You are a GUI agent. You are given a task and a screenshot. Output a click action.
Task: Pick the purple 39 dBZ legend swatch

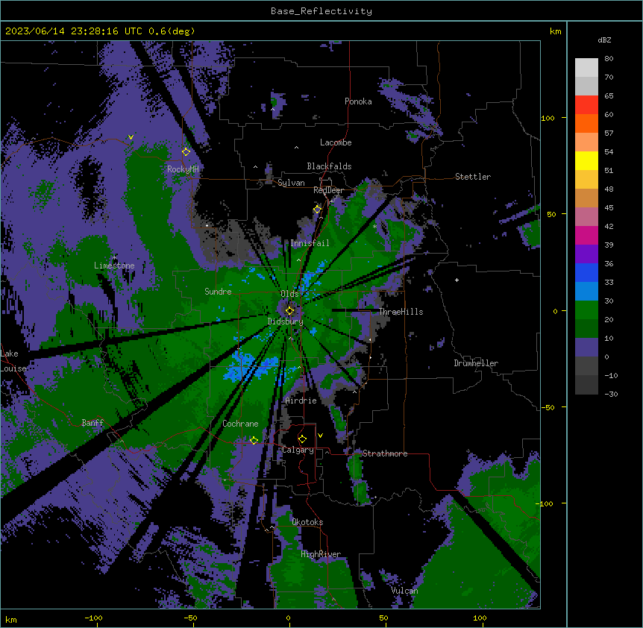click(x=586, y=254)
